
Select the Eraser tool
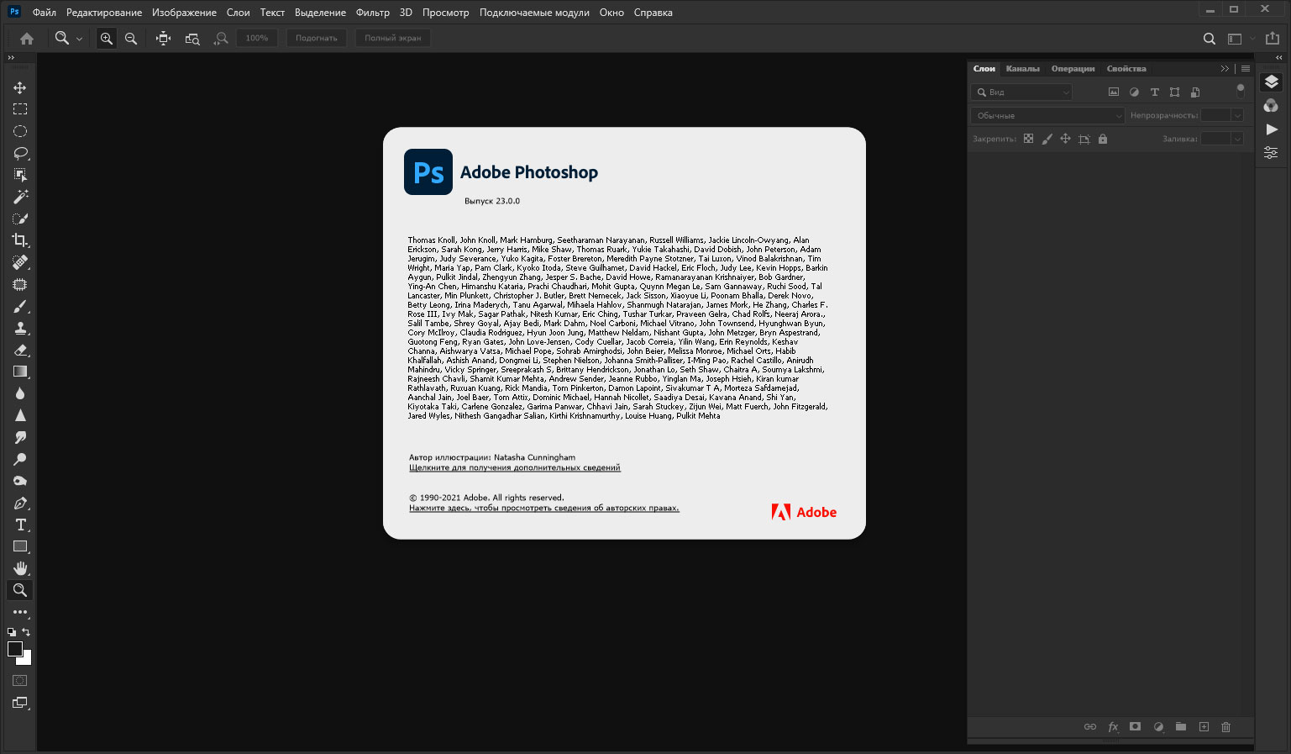pyautogui.click(x=20, y=350)
